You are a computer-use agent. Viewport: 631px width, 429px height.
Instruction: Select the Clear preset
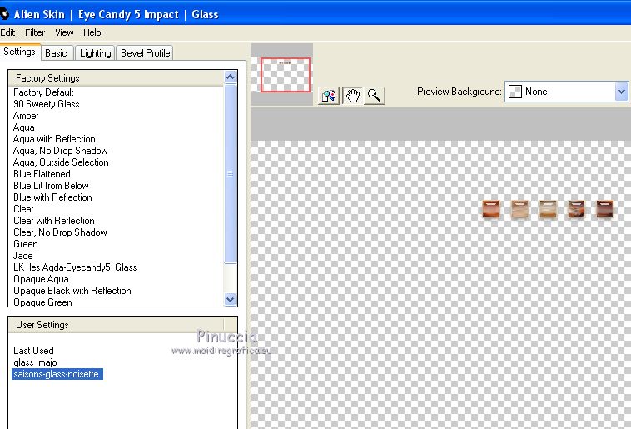point(23,209)
